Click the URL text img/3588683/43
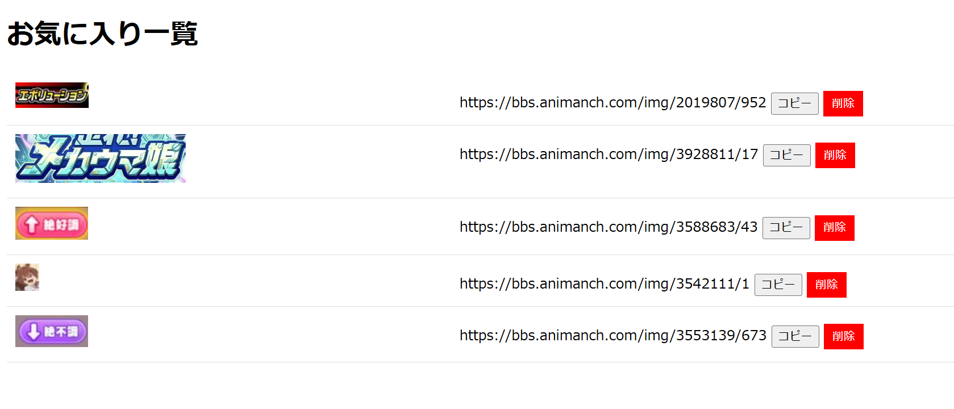This screenshot has height=409, width=954. pyautogui.click(x=608, y=227)
